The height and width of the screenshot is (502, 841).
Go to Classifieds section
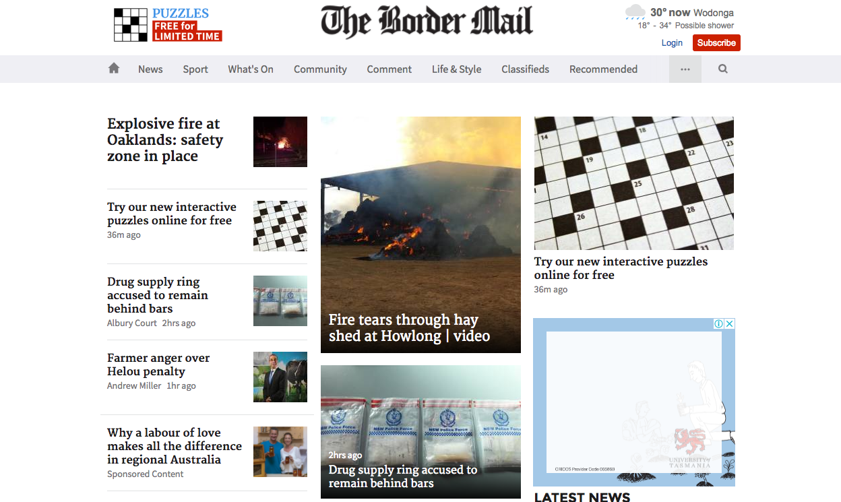[526, 69]
